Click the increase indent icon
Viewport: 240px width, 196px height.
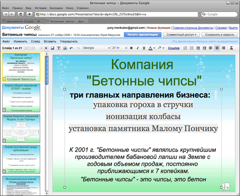point(204,48)
